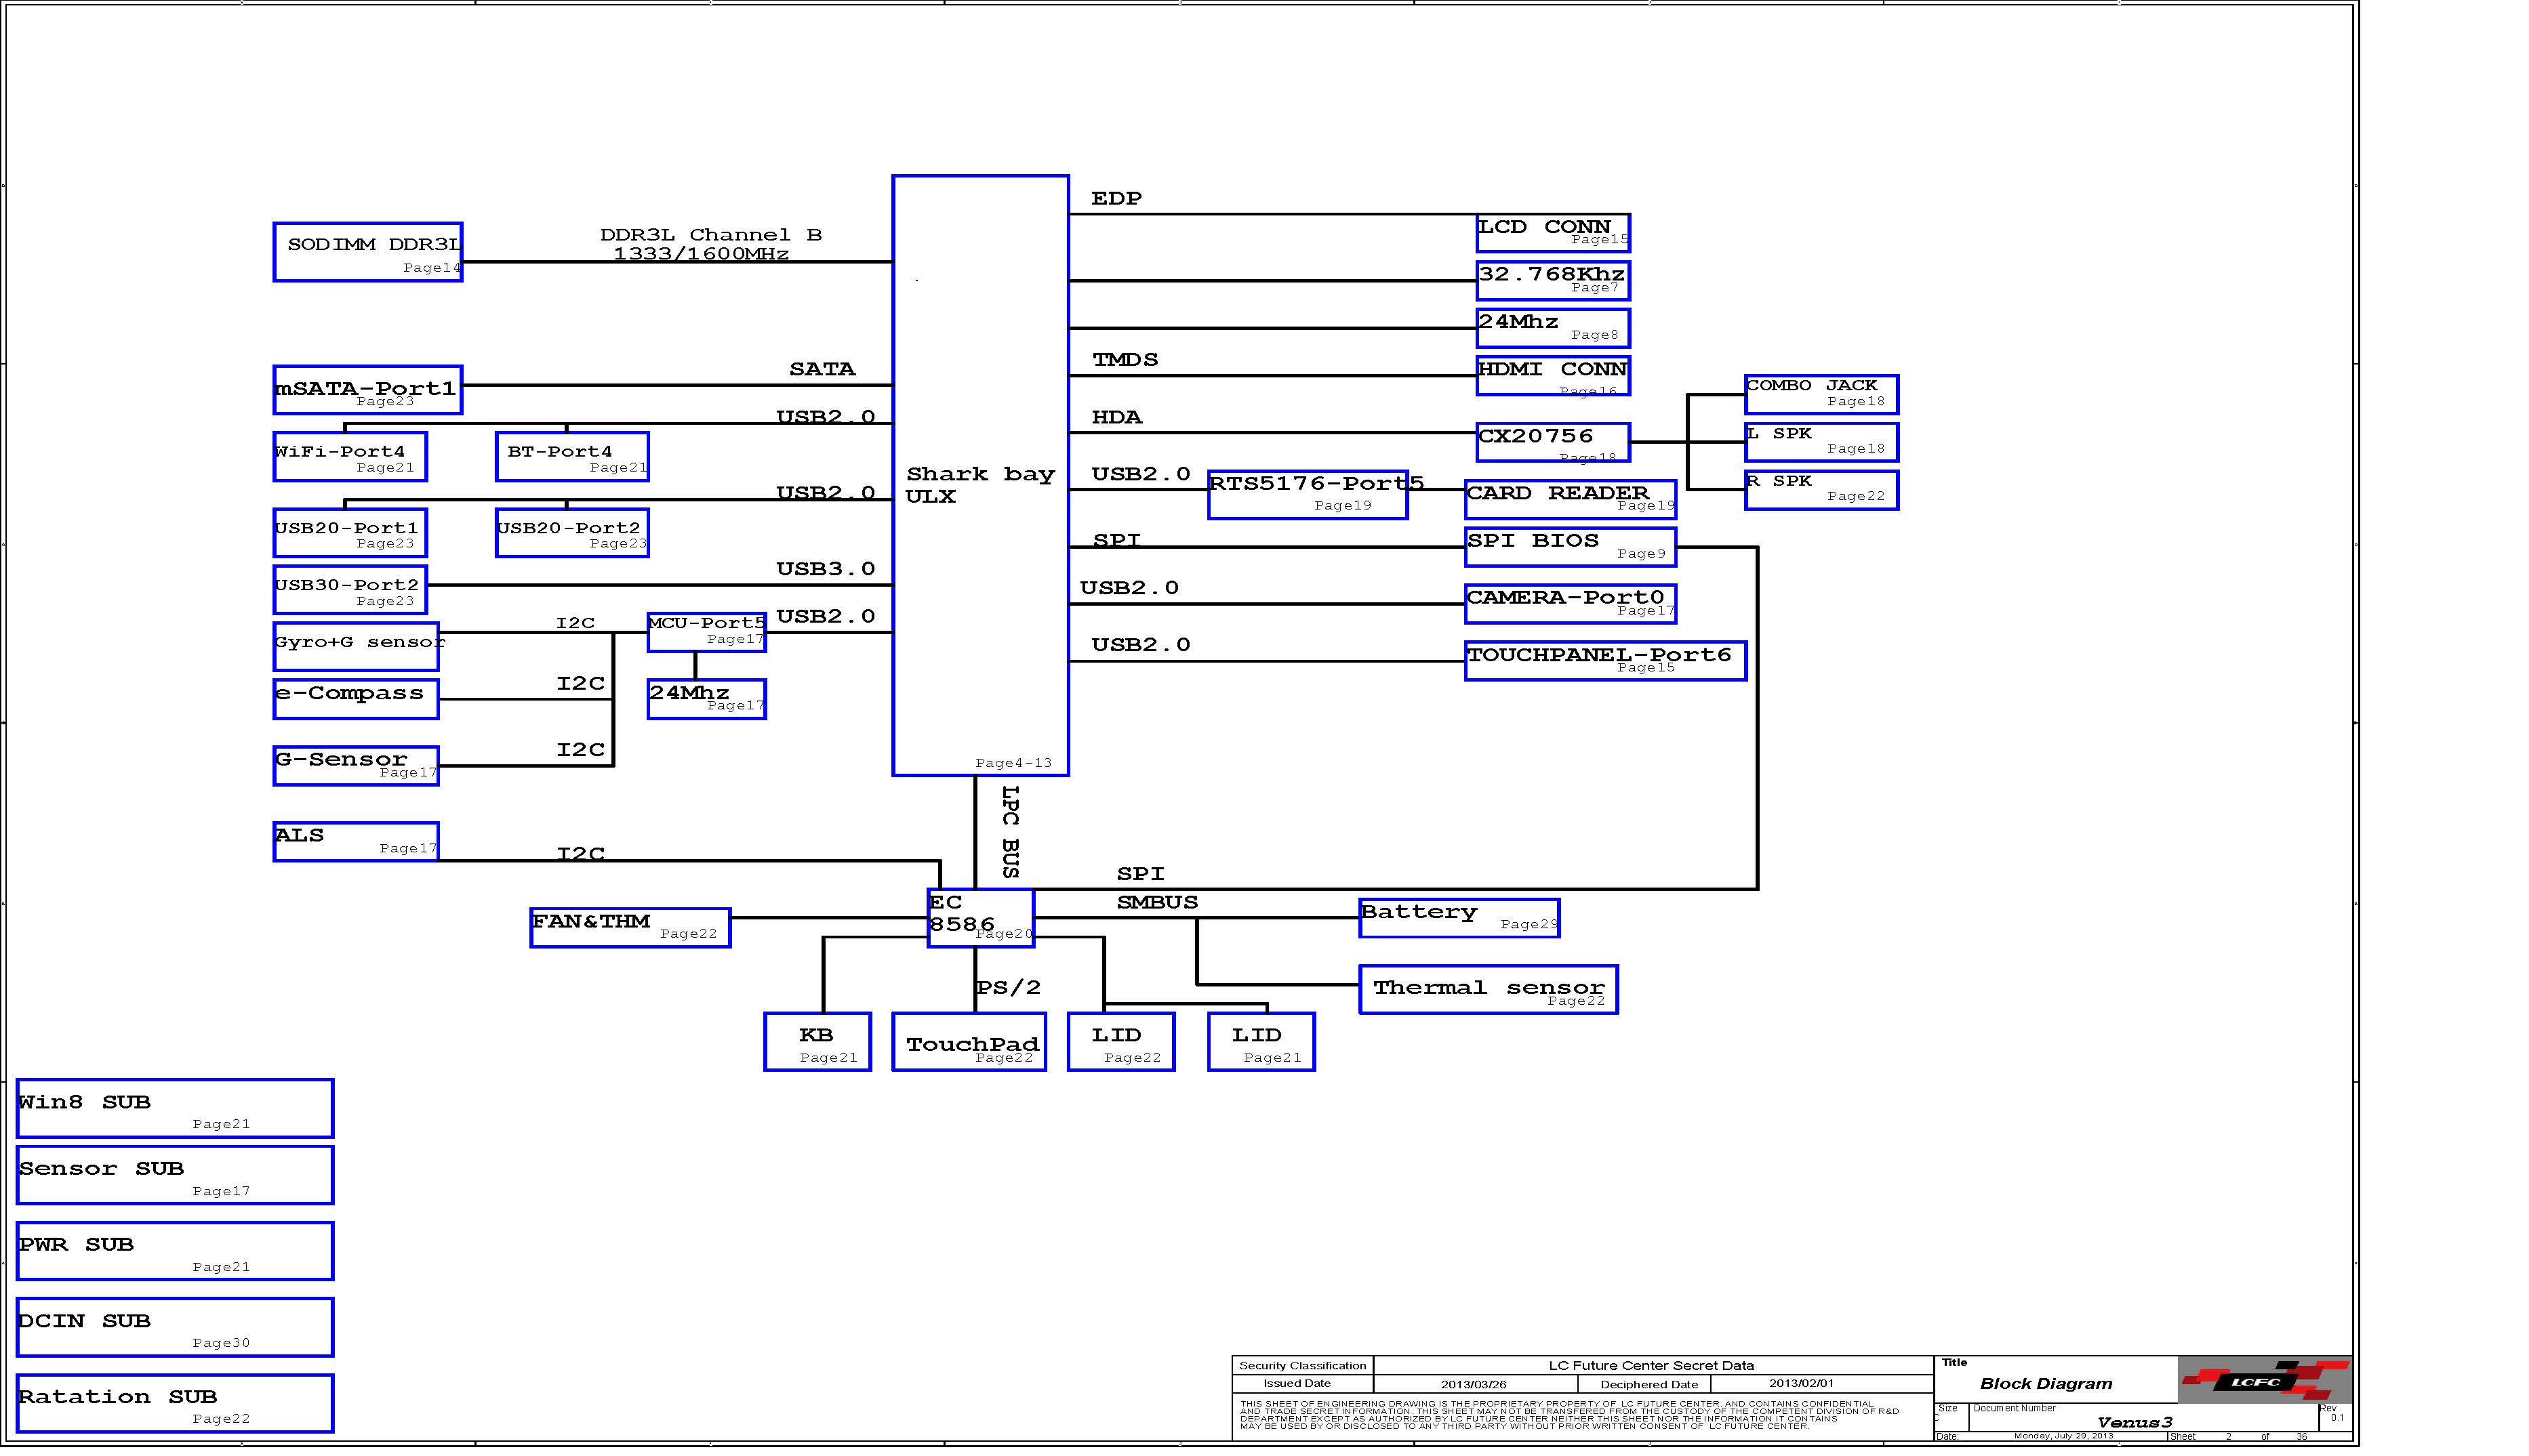Click the Block Diagram title text
The height and width of the screenshot is (1456, 2529).
pyautogui.click(x=2046, y=1384)
